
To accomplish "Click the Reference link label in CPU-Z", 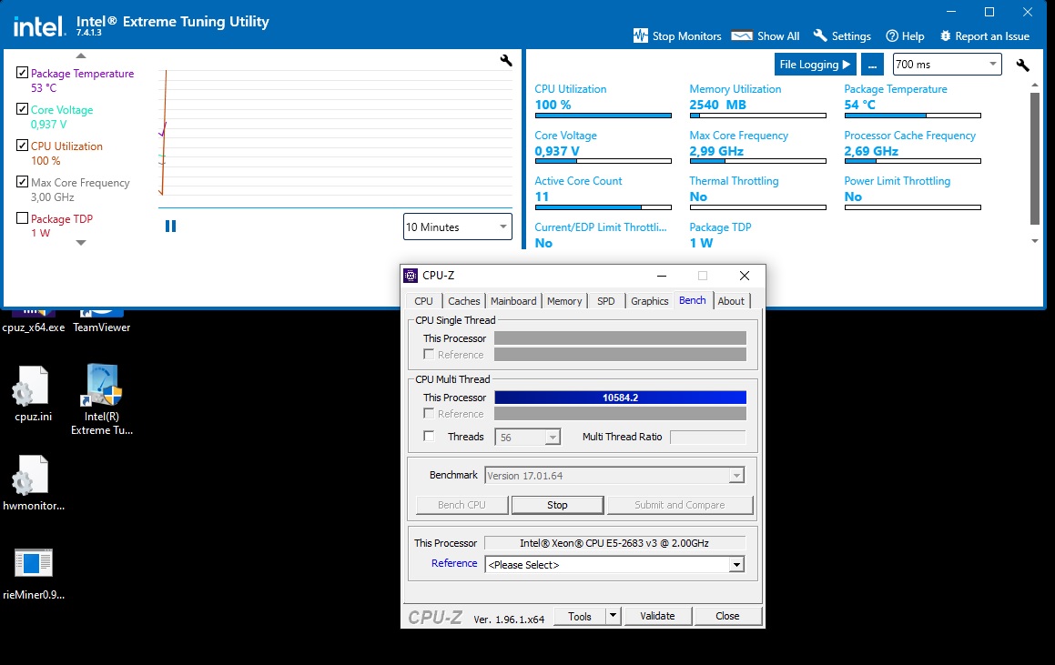I will tap(454, 563).
